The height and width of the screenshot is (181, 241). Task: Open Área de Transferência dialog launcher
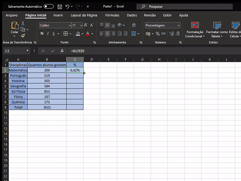pyautogui.click(x=35, y=42)
